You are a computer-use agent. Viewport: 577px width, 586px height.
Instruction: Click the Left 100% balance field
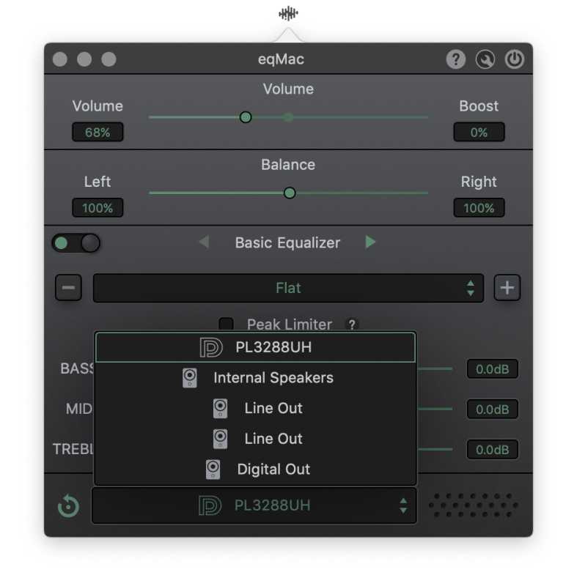pos(98,208)
